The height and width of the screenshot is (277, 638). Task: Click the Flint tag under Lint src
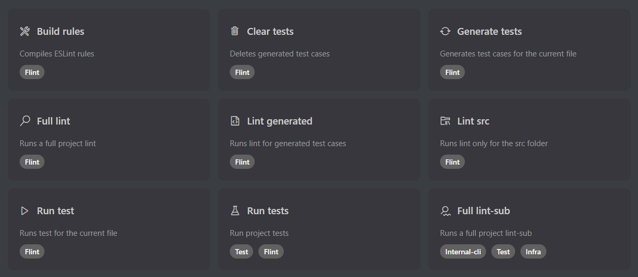pyautogui.click(x=453, y=162)
